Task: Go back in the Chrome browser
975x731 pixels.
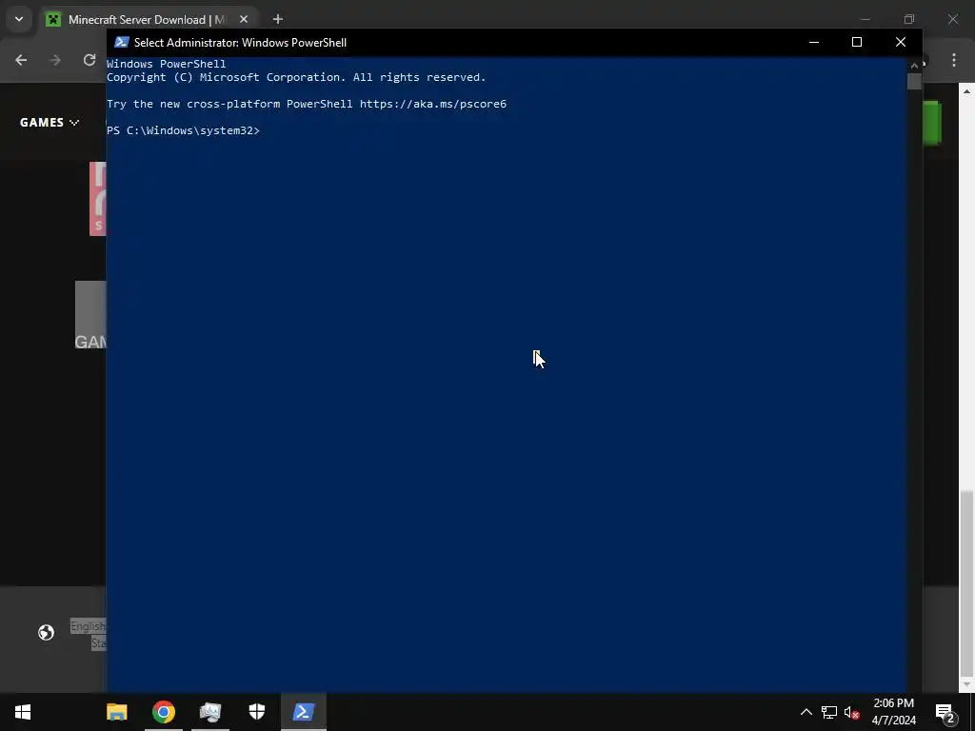Action: click(21, 60)
